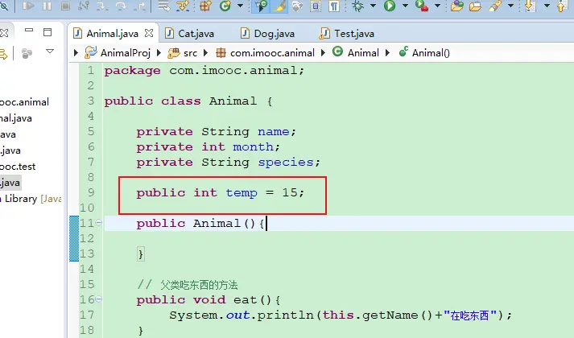
Task: Click the Suspend debug icon
Action: coord(47,6)
